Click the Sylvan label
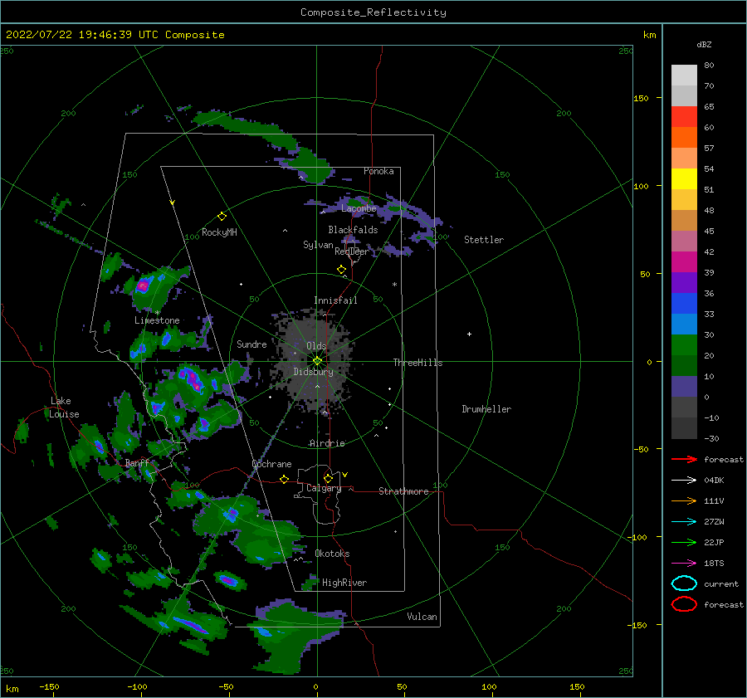Image resolution: width=747 pixels, height=698 pixels. [x=318, y=245]
